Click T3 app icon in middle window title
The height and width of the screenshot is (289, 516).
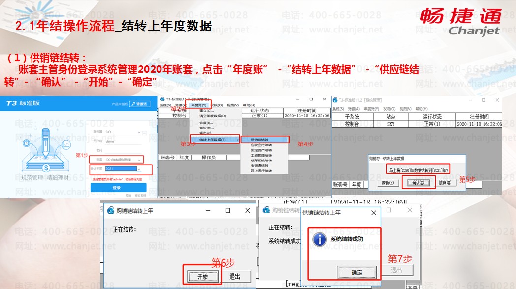point(162,99)
